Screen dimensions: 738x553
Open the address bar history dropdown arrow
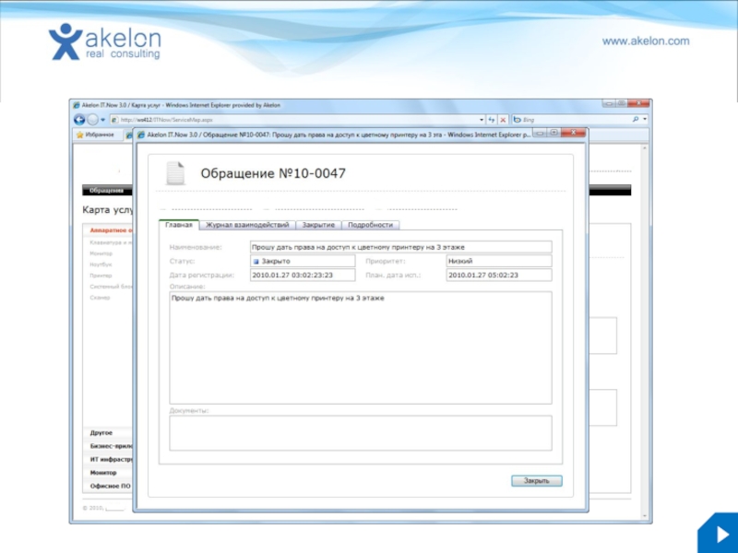click(481, 120)
